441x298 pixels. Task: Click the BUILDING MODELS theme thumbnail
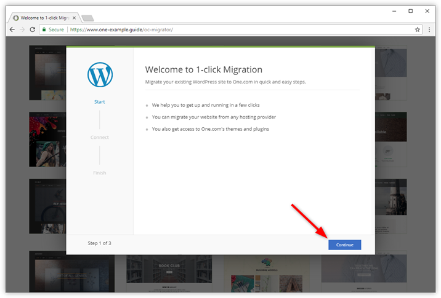tap(266, 273)
